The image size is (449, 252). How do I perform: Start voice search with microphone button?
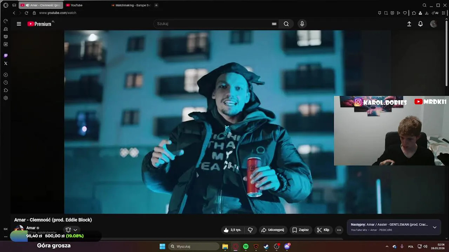302,24
